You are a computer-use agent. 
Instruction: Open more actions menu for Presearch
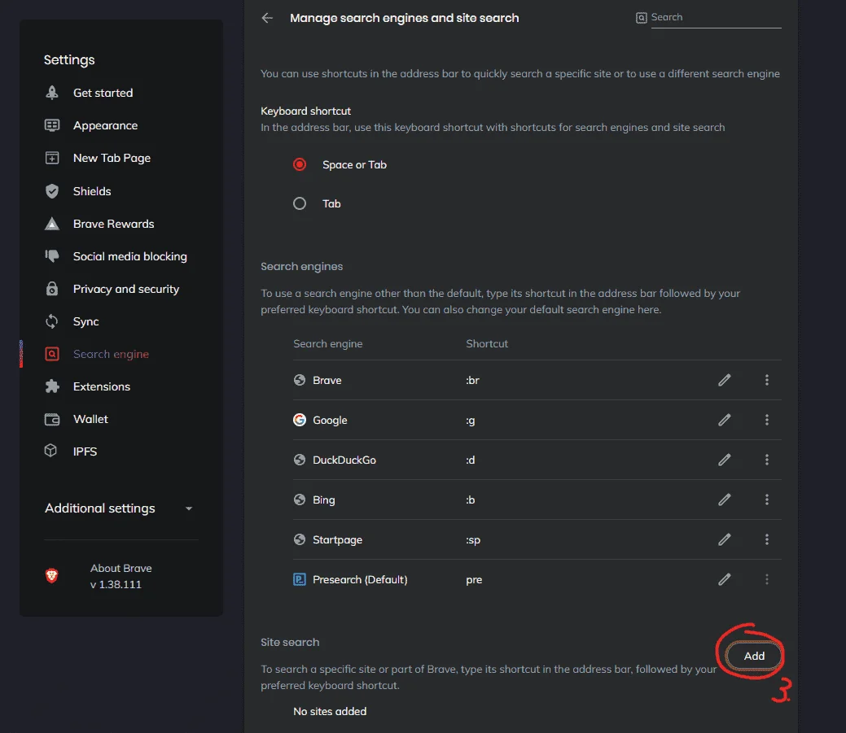(767, 579)
